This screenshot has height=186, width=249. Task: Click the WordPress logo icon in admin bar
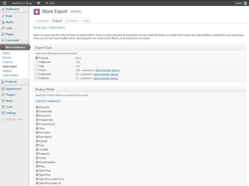(5, 3)
